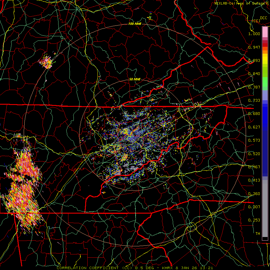Select the 1.000 legend value
The width and height of the screenshot is (270, 270).
point(254,34)
